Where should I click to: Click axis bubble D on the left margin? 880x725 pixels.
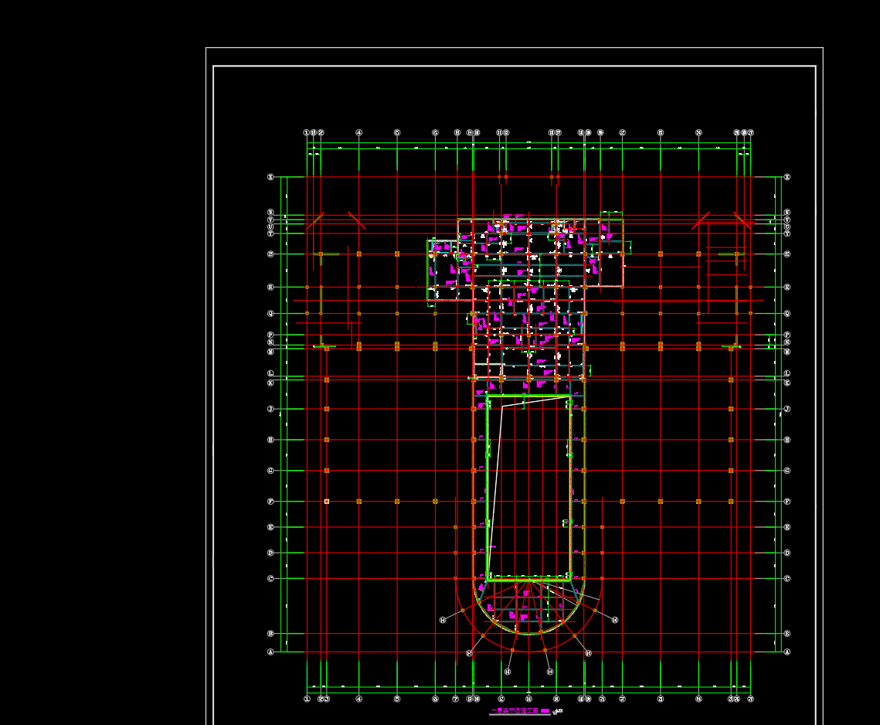270,553
